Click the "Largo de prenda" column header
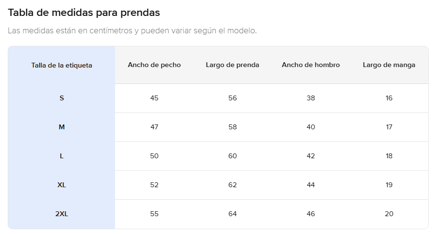This screenshot has height=234, width=437. [x=233, y=65]
